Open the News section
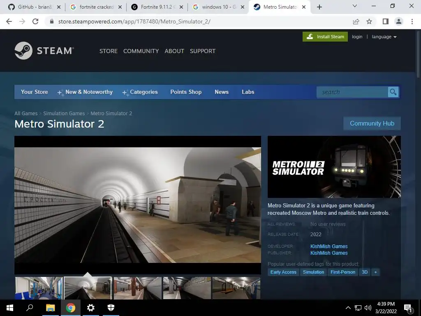 222,92
